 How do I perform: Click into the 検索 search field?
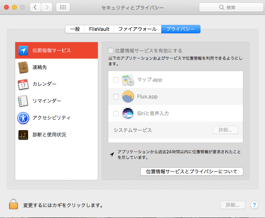231,7
